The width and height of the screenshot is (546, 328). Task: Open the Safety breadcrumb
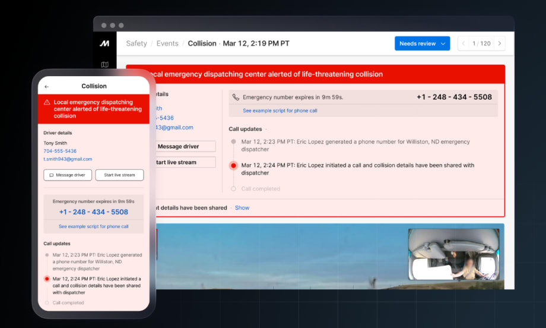[136, 43]
